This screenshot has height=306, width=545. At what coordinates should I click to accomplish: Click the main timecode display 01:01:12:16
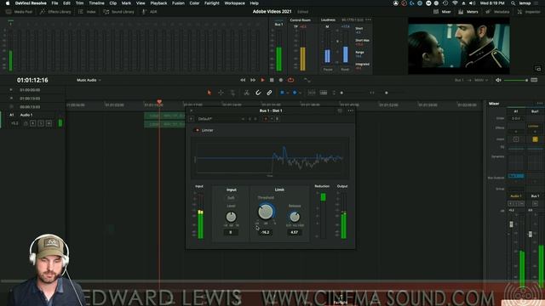32,80
